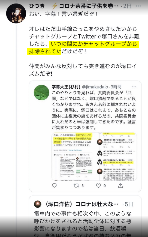Open 字幕大王(杉村) display name
The width and height of the screenshot is (148, 237).
click(x=66, y=87)
